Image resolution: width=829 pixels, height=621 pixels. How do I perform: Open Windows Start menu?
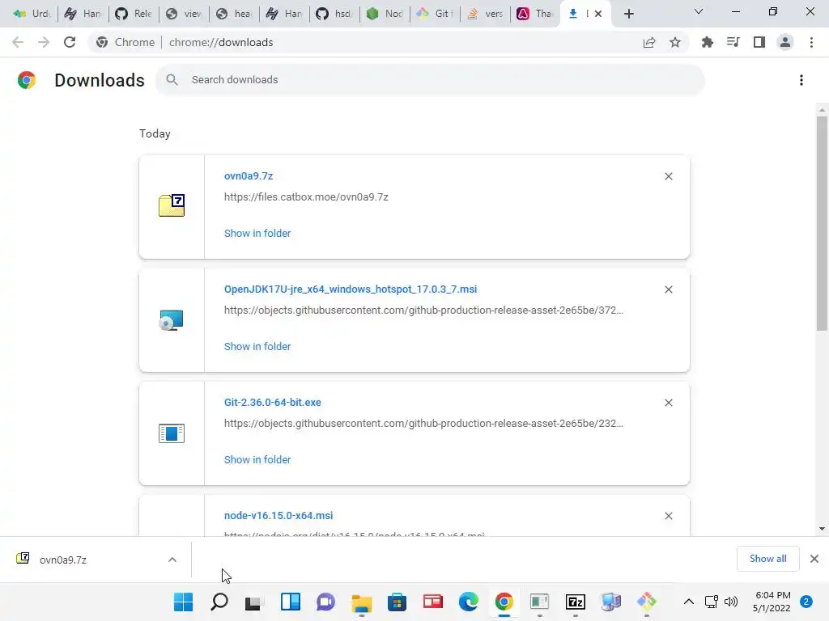coord(184,602)
